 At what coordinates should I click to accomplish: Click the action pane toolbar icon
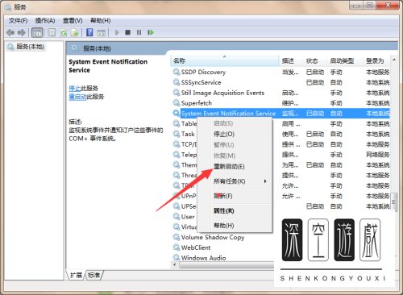click(101, 33)
